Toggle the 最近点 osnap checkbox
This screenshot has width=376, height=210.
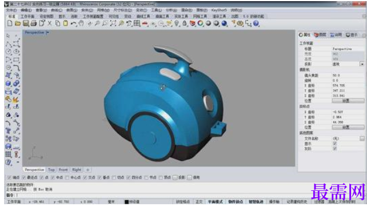24,178
